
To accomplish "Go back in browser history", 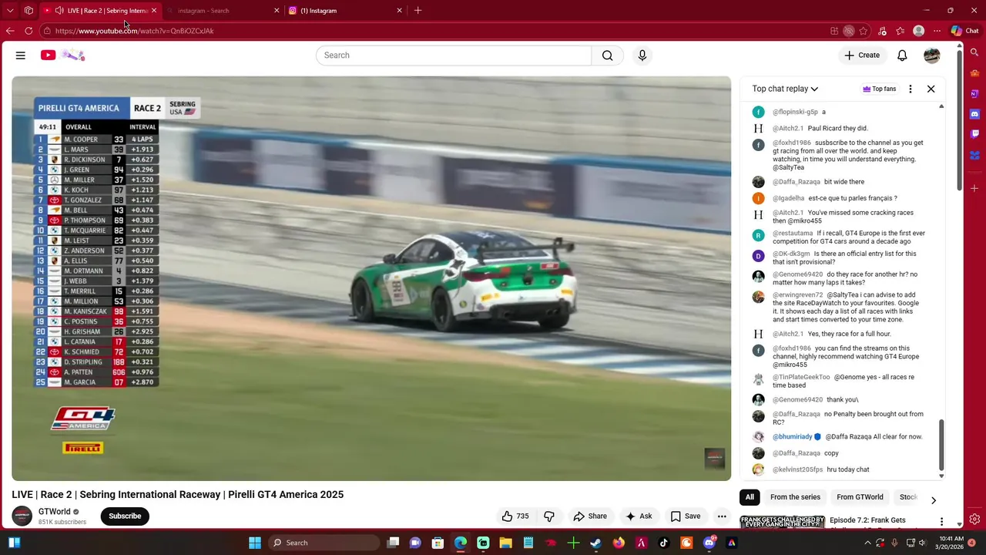I will coord(10,31).
